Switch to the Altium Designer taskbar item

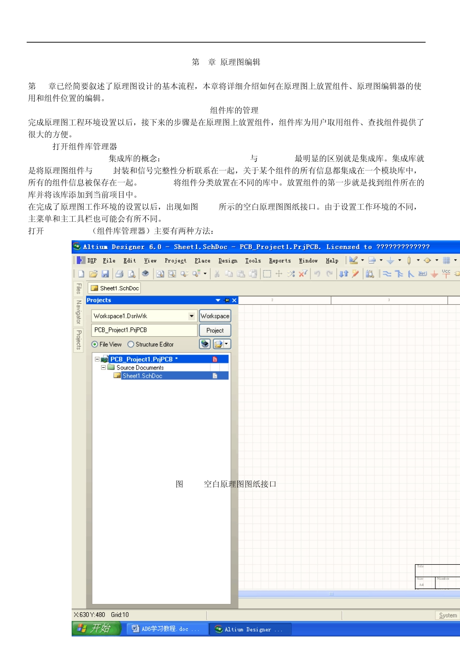pos(251,629)
